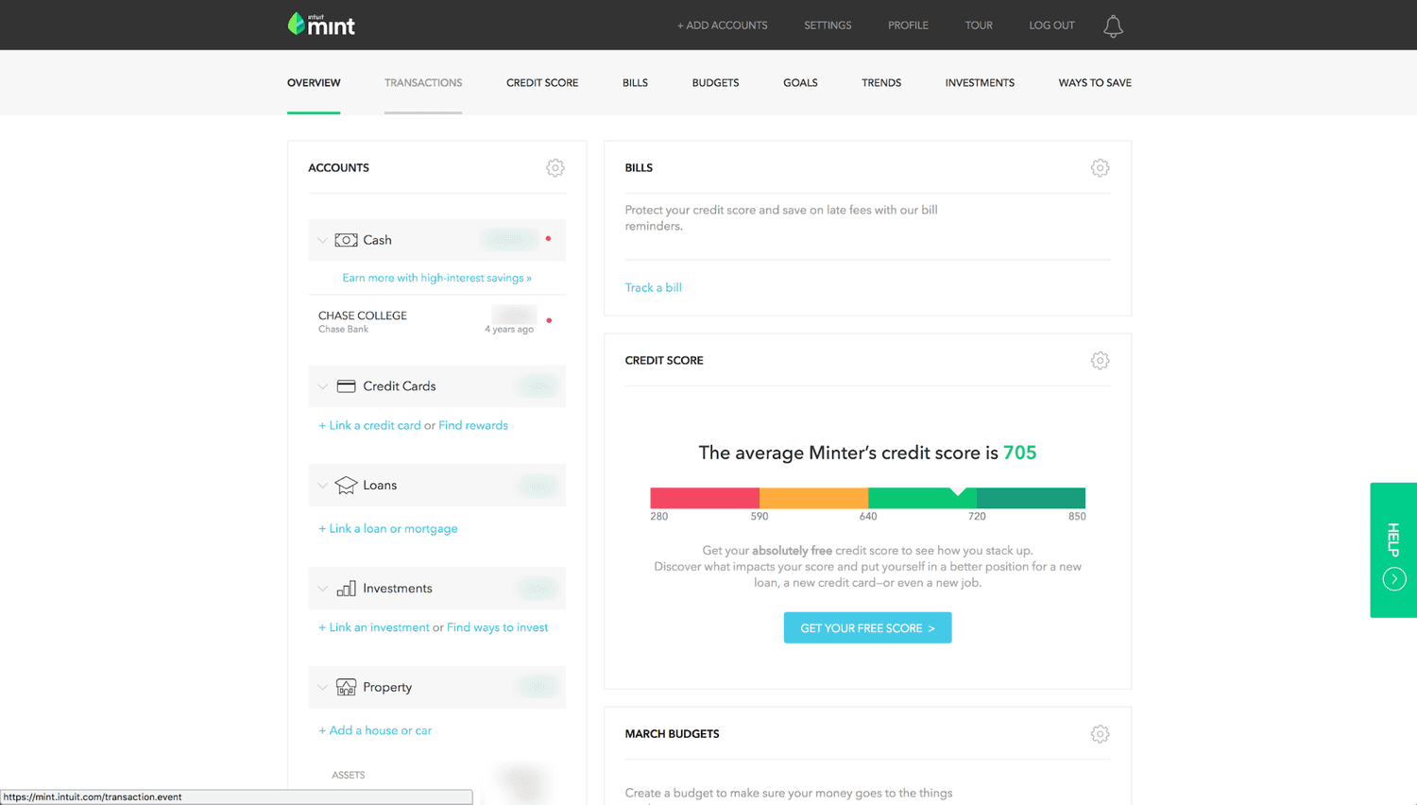Click the Property house icon
Viewport: 1417px width, 805px height.
[x=346, y=687]
